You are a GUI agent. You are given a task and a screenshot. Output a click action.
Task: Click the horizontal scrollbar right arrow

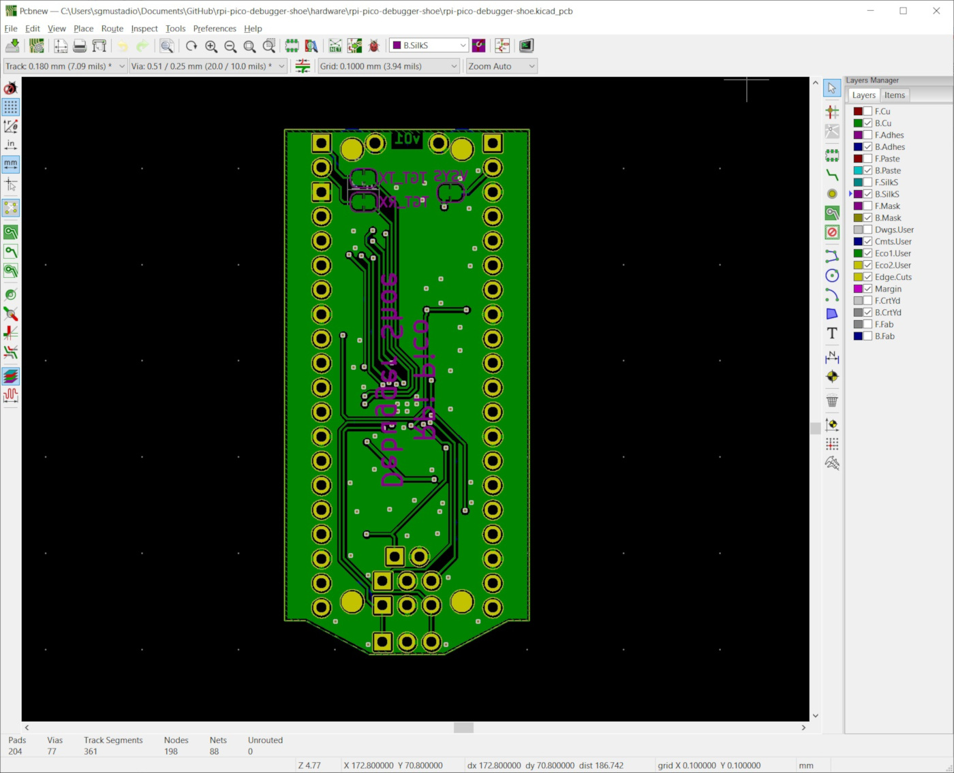(x=803, y=727)
